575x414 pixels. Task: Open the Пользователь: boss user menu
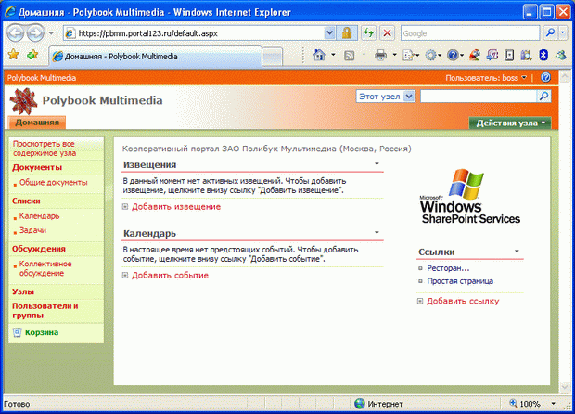[x=486, y=78]
